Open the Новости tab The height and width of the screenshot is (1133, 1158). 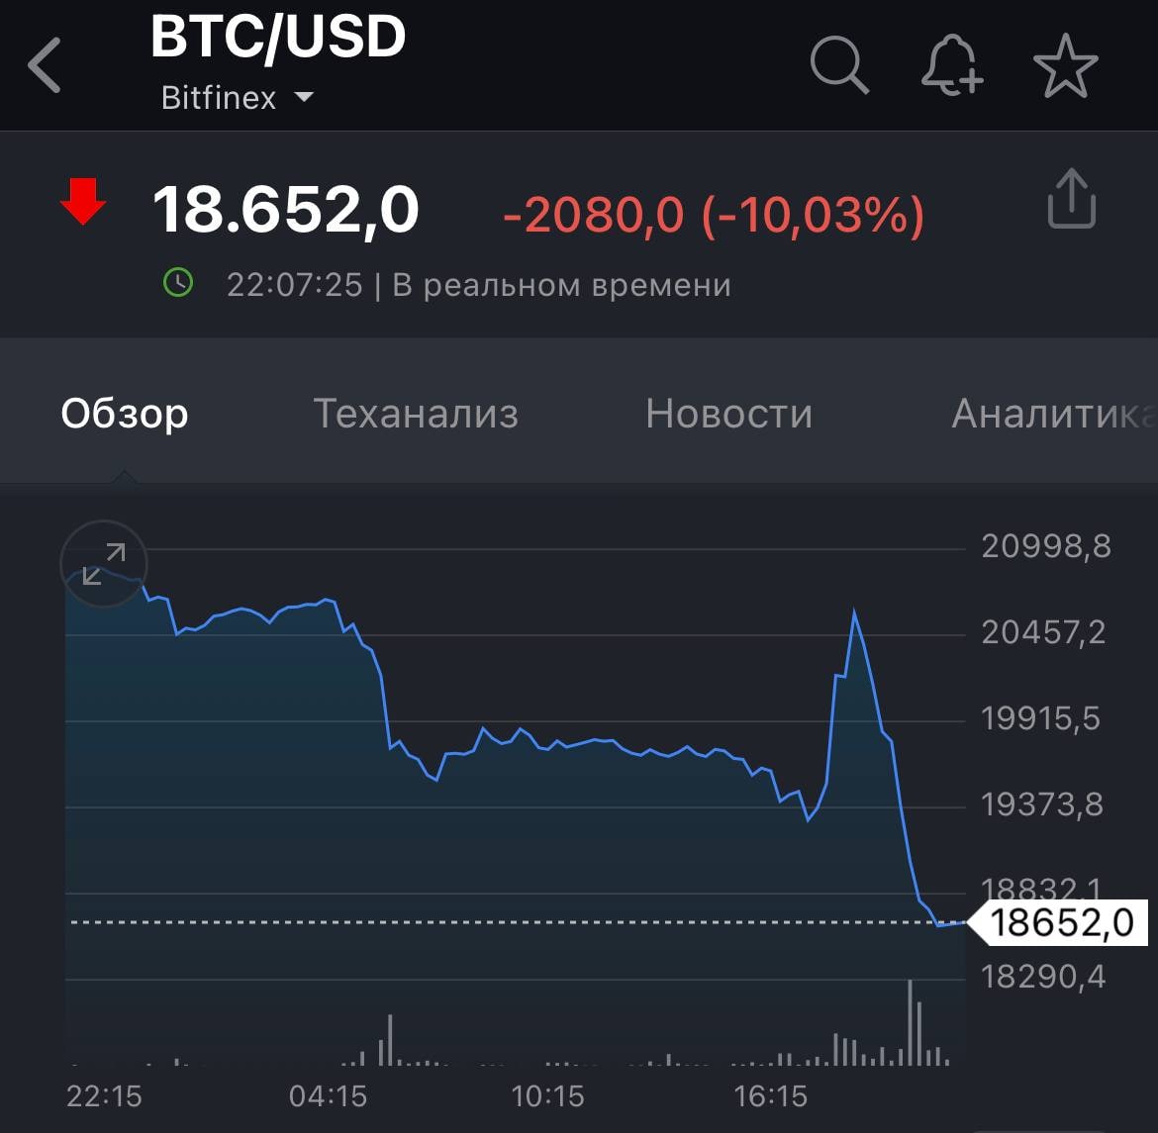click(728, 414)
